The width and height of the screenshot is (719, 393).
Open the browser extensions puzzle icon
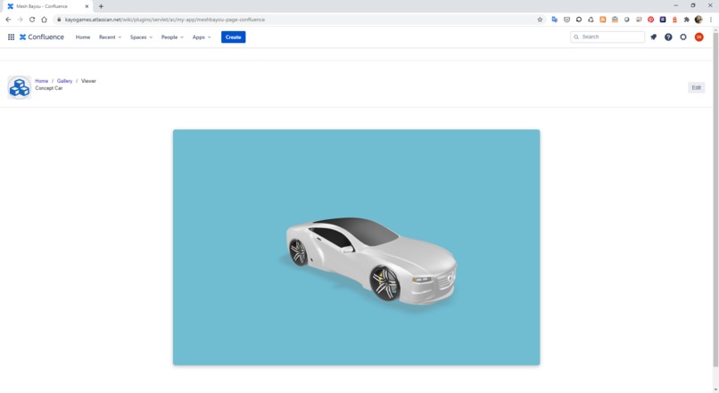click(687, 20)
